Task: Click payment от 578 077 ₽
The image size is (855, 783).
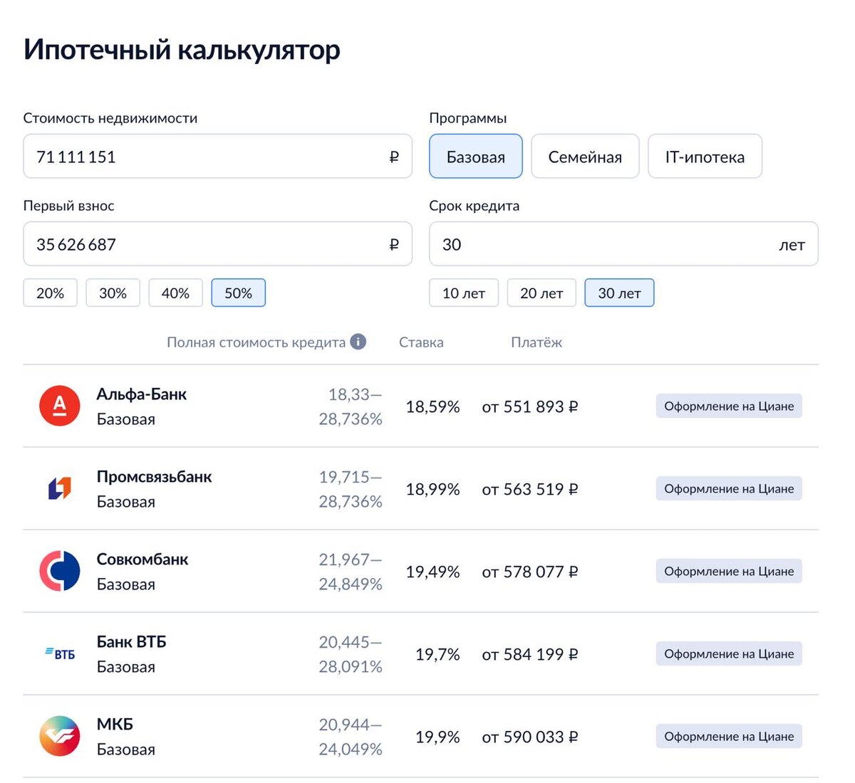Action: click(530, 572)
